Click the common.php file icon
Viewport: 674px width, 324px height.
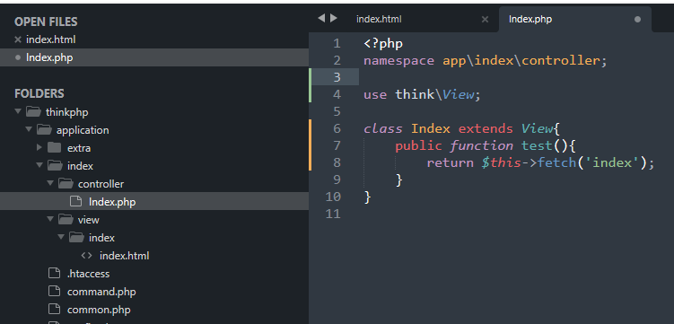coord(54,310)
